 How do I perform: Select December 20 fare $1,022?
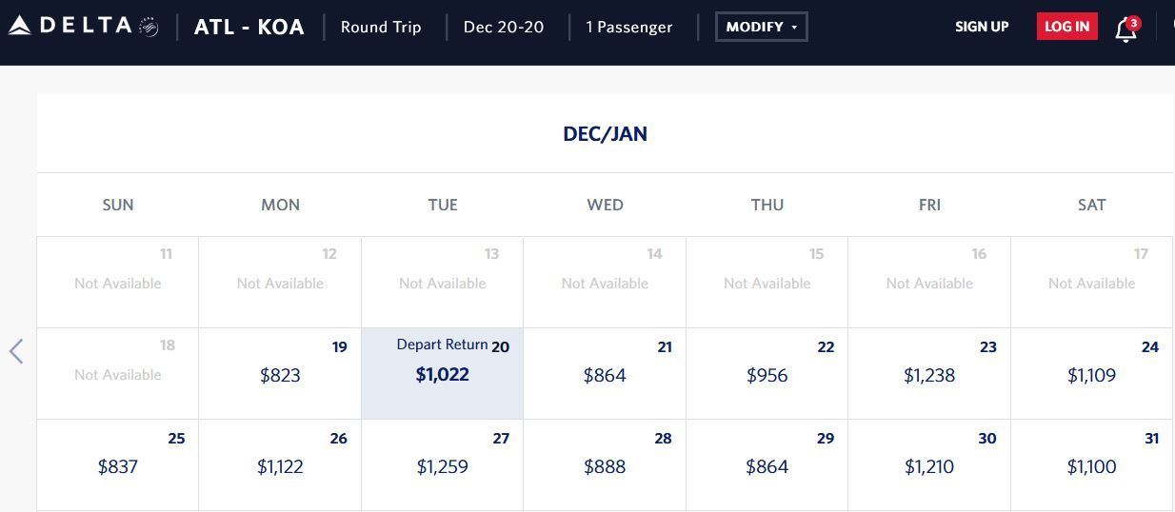pyautogui.click(x=442, y=374)
